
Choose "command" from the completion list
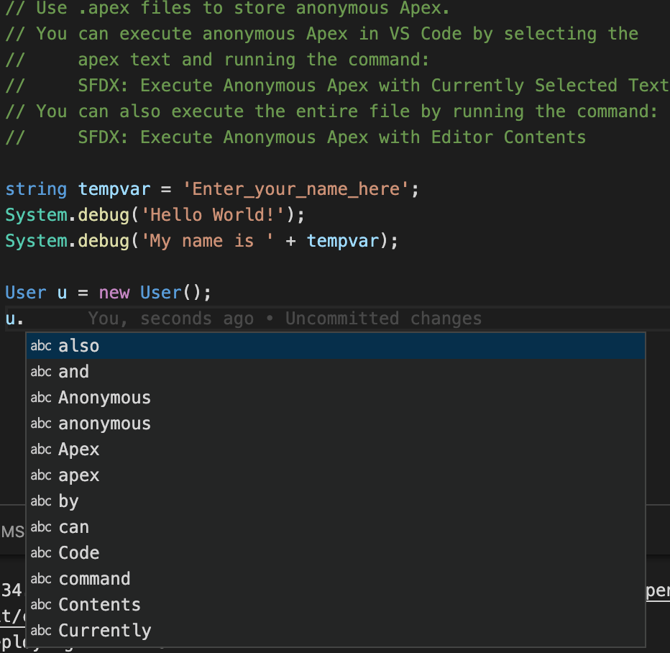(94, 579)
